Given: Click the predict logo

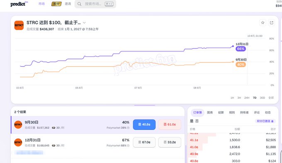Looking at the screenshot, I should coord(19,4).
